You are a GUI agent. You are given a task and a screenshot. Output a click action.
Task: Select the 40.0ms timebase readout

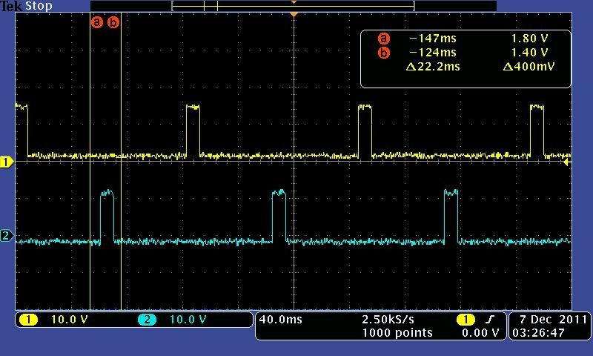281,320
